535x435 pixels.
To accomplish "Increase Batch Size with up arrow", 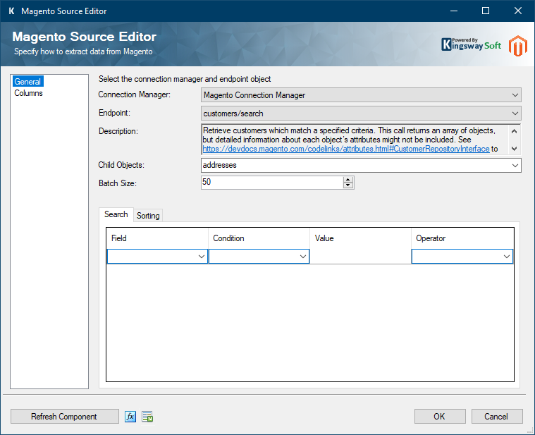I will (x=348, y=179).
